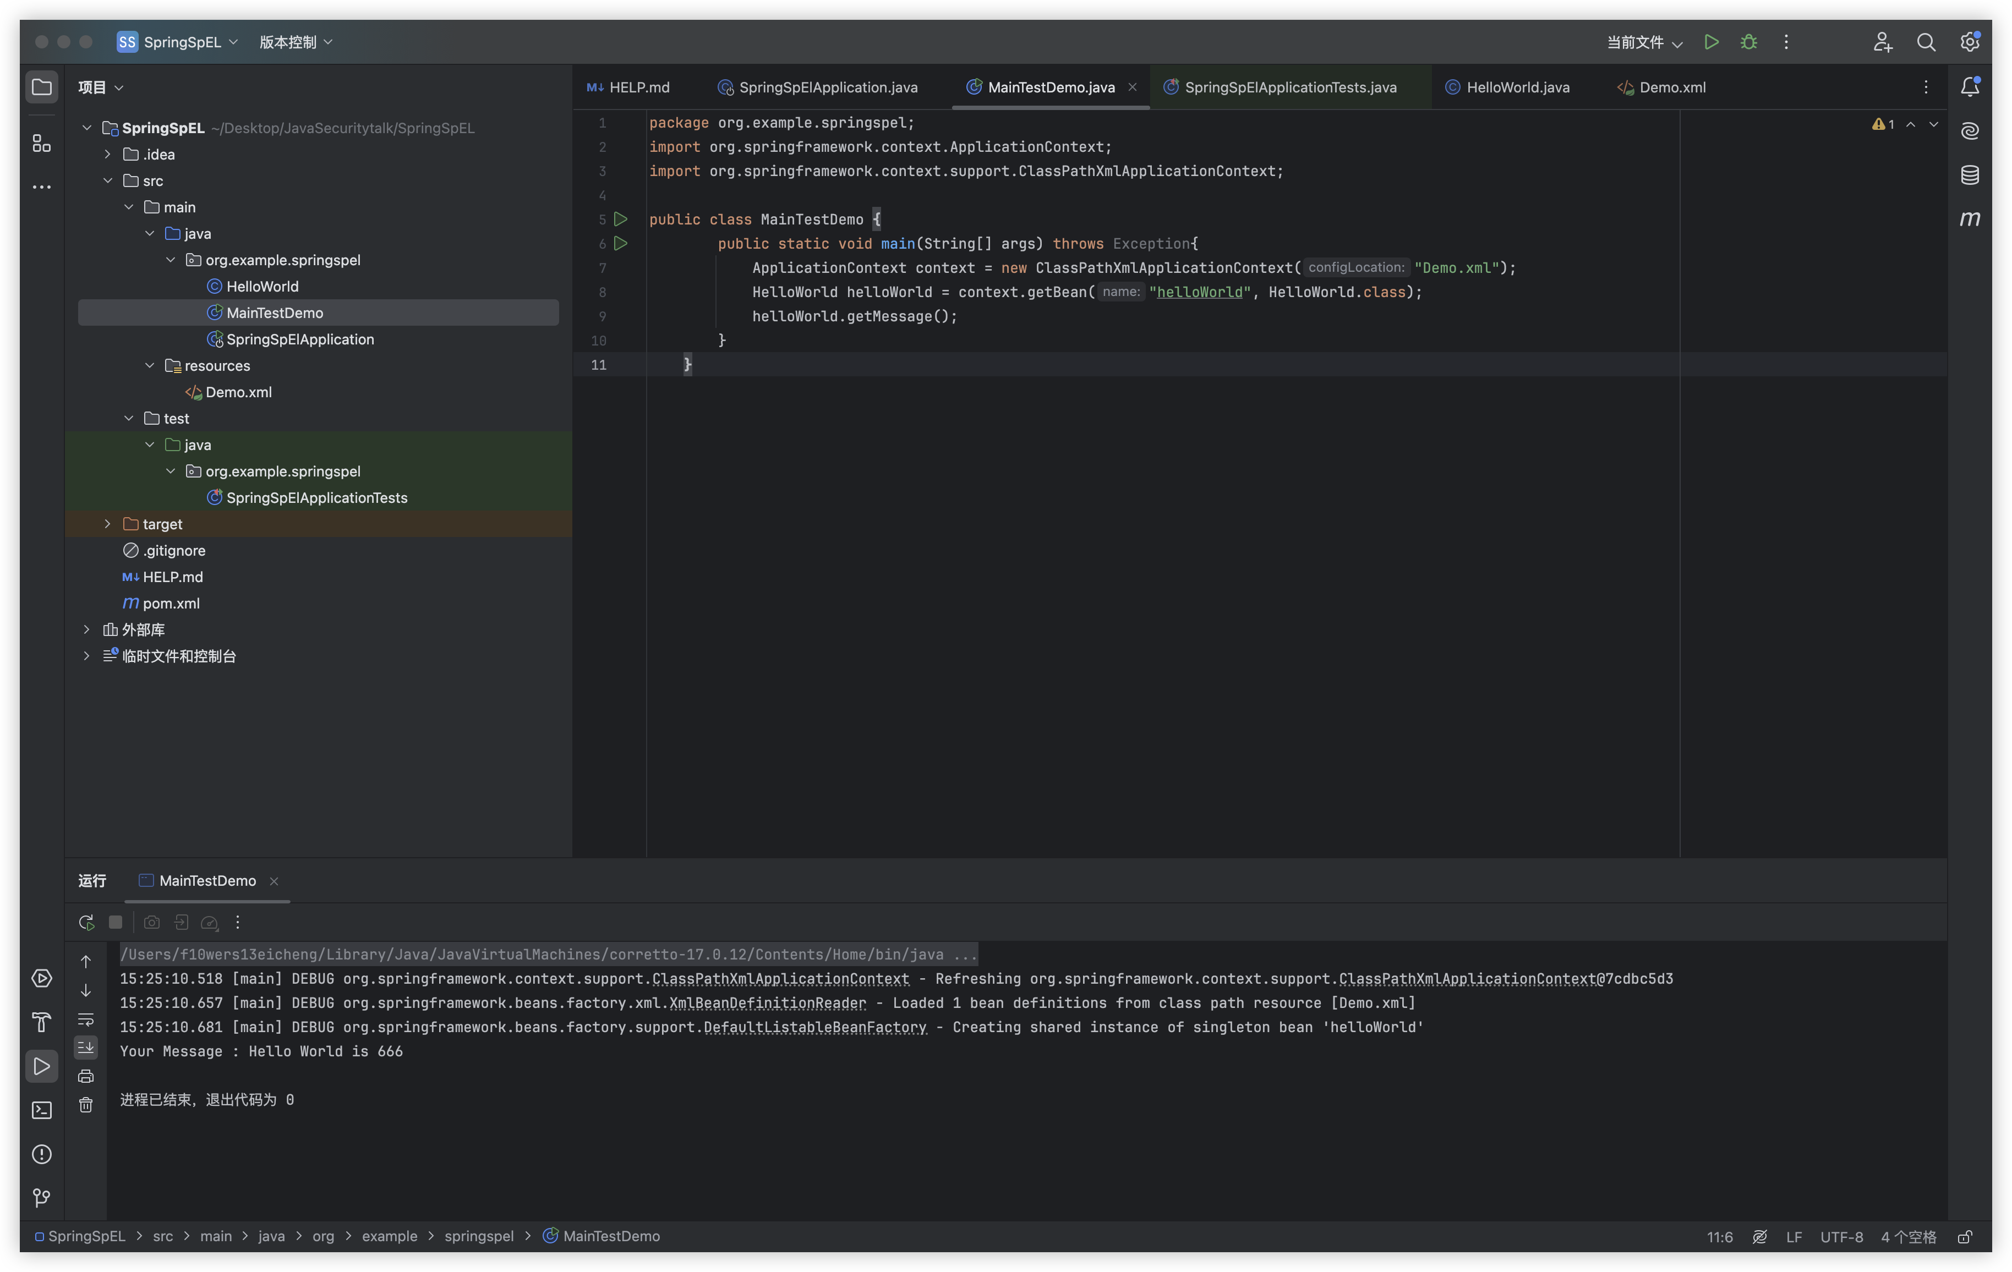2012x1272 pixels.
Task: Collapse the src folder
Action: [x=108, y=180]
